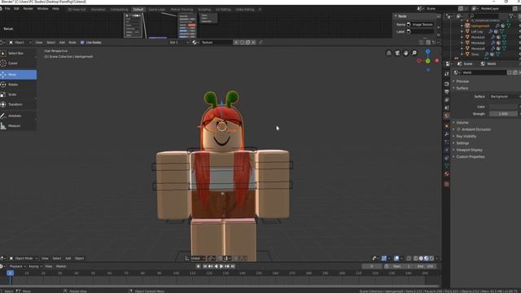Image resolution: width=521 pixels, height=293 pixels.
Task: Select the Measure tool
Action: pos(18,125)
